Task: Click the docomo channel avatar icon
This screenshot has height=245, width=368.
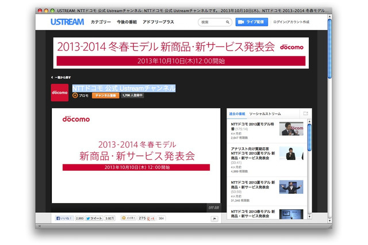Action: [60, 92]
